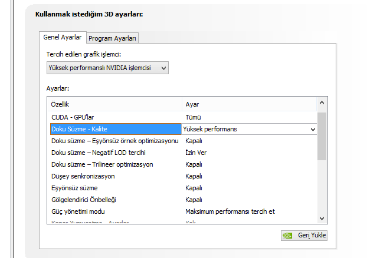The width and height of the screenshot is (367, 258).
Task: Open the Yüksek performanslı NVIDIA işlemcisi dropdown
Action: [x=107, y=68]
